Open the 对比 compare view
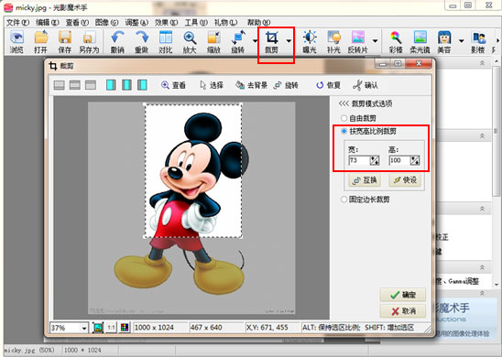 (x=166, y=42)
